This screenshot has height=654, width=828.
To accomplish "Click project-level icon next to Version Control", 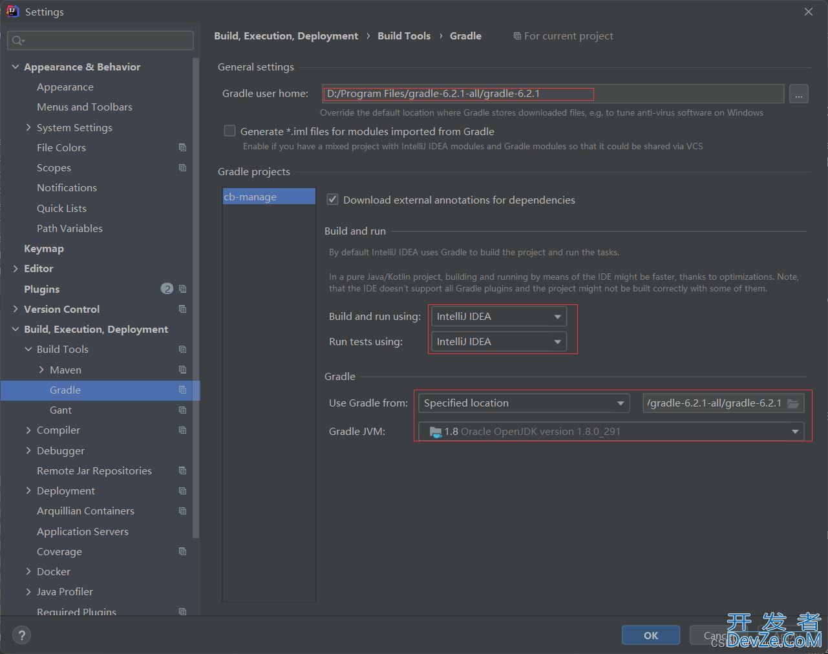I will 182,309.
